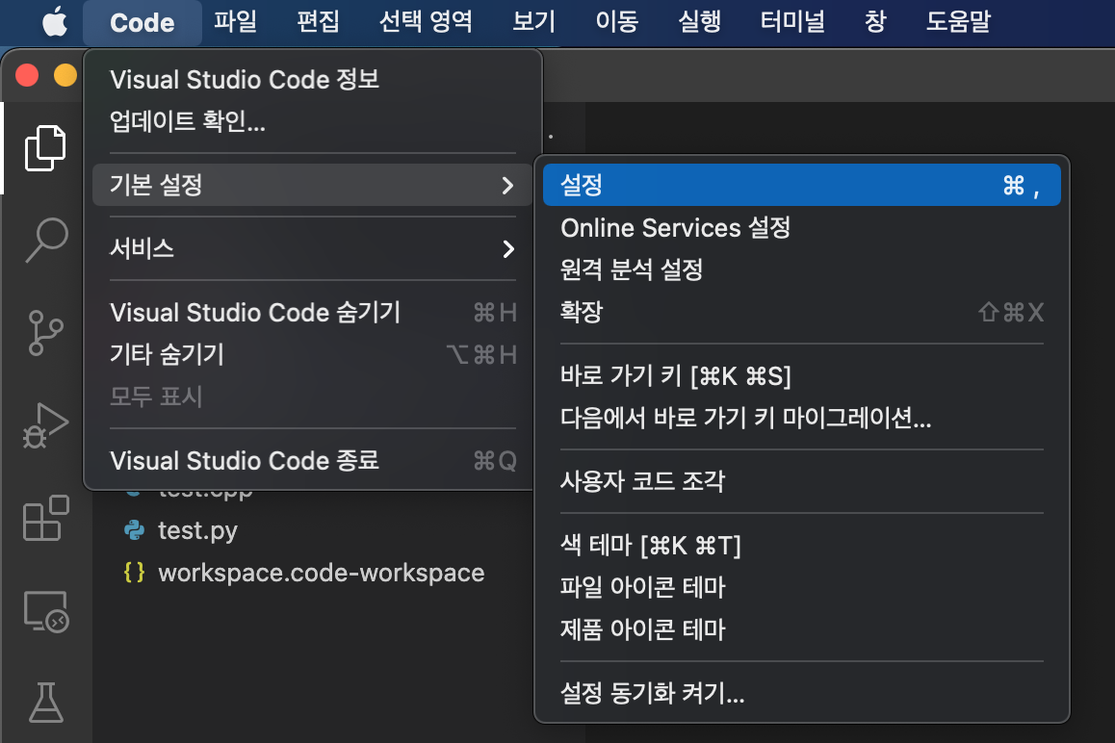The height and width of the screenshot is (743, 1115).
Task: Close the VS Code window (red button)
Action: point(27,75)
